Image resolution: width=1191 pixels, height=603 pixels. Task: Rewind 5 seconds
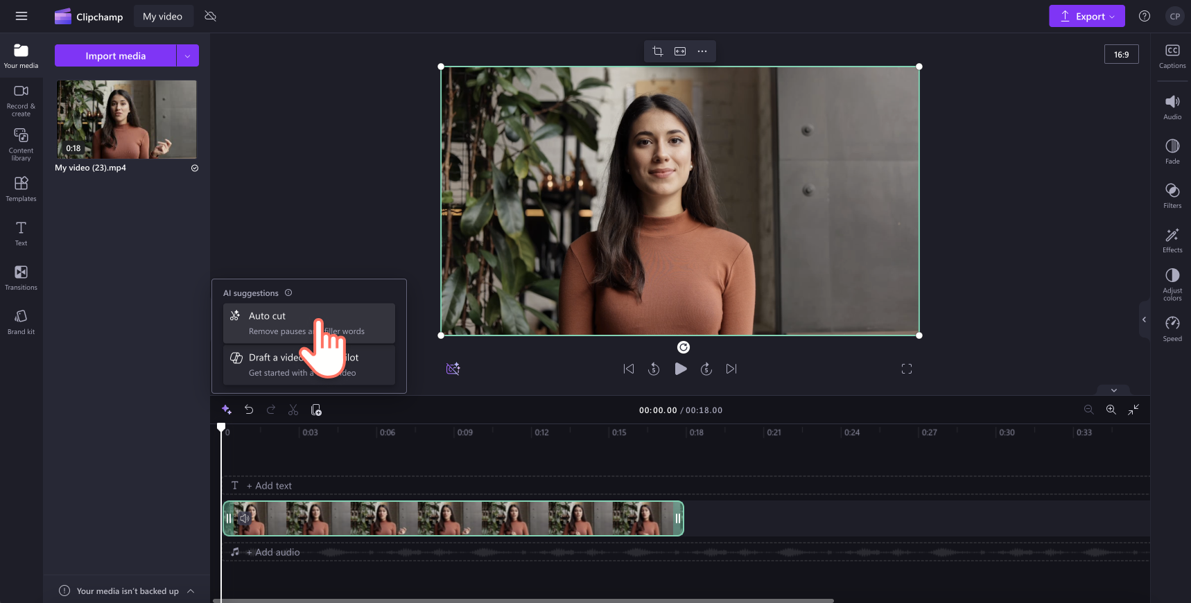[x=654, y=369]
